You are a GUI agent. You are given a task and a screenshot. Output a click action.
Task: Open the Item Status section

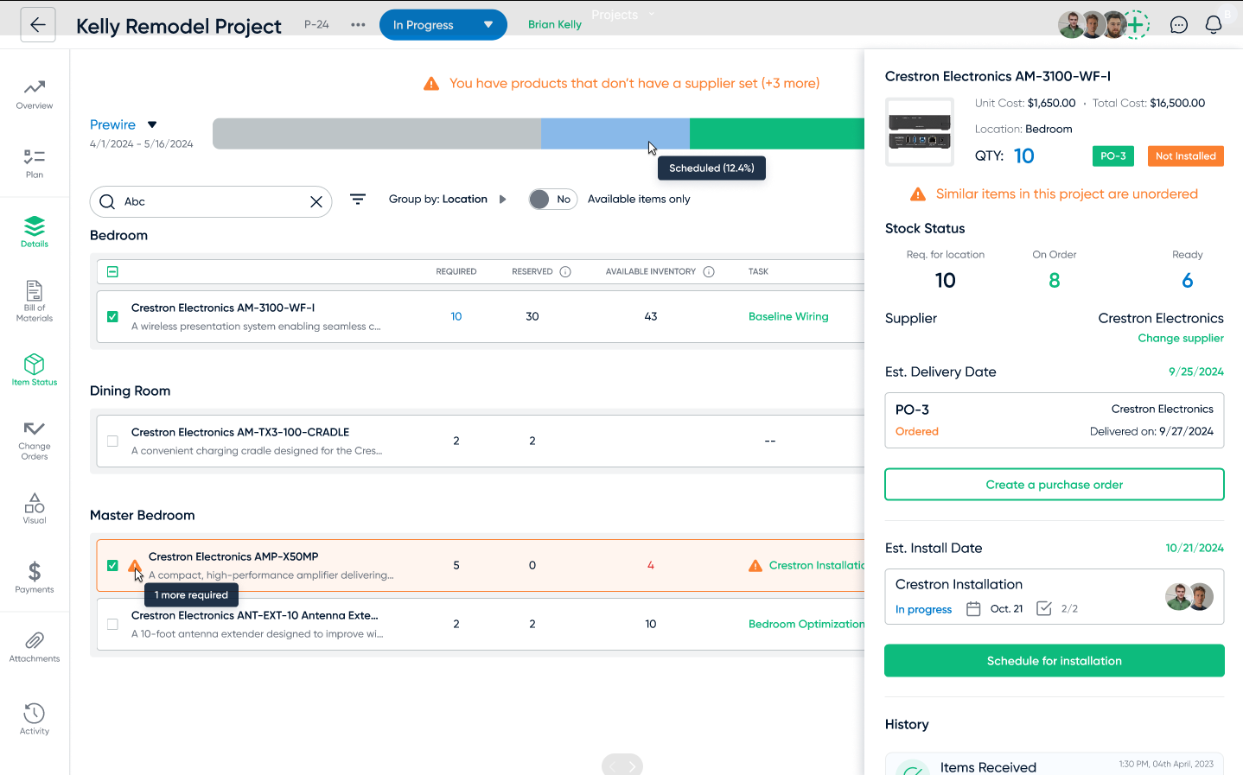click(x=35, y=370)
